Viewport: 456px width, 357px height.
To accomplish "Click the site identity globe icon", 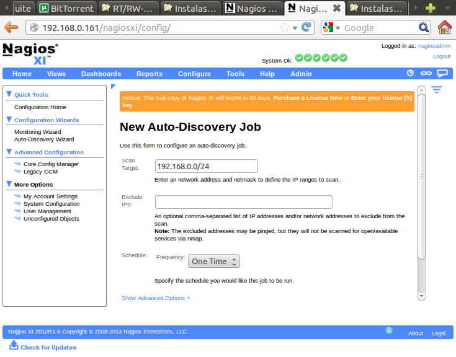I will pos(34,28).
